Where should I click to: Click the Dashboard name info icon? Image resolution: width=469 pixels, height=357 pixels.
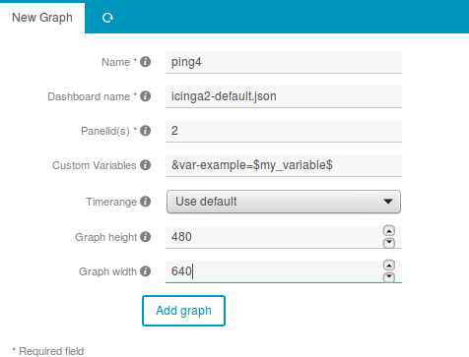pos(145,96)
